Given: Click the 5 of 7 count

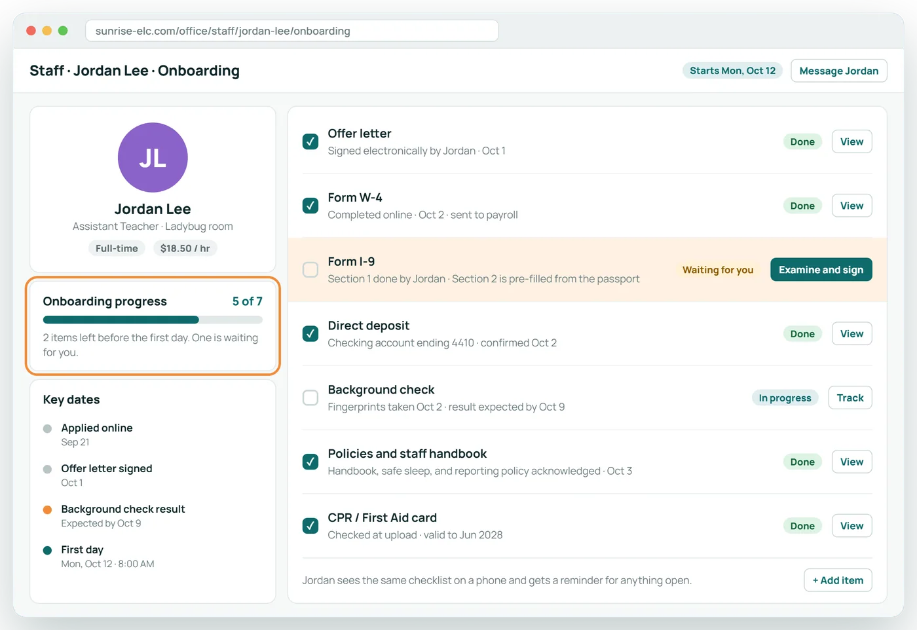Looking at the screenshot, I should pyautogui.click(x=248, y=301).
